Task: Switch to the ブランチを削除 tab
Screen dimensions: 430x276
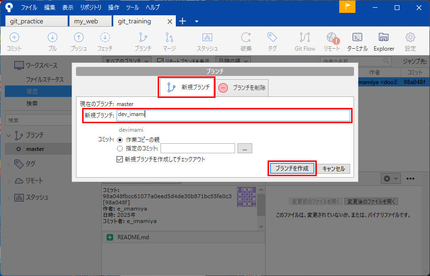Action: coord(243,88)
